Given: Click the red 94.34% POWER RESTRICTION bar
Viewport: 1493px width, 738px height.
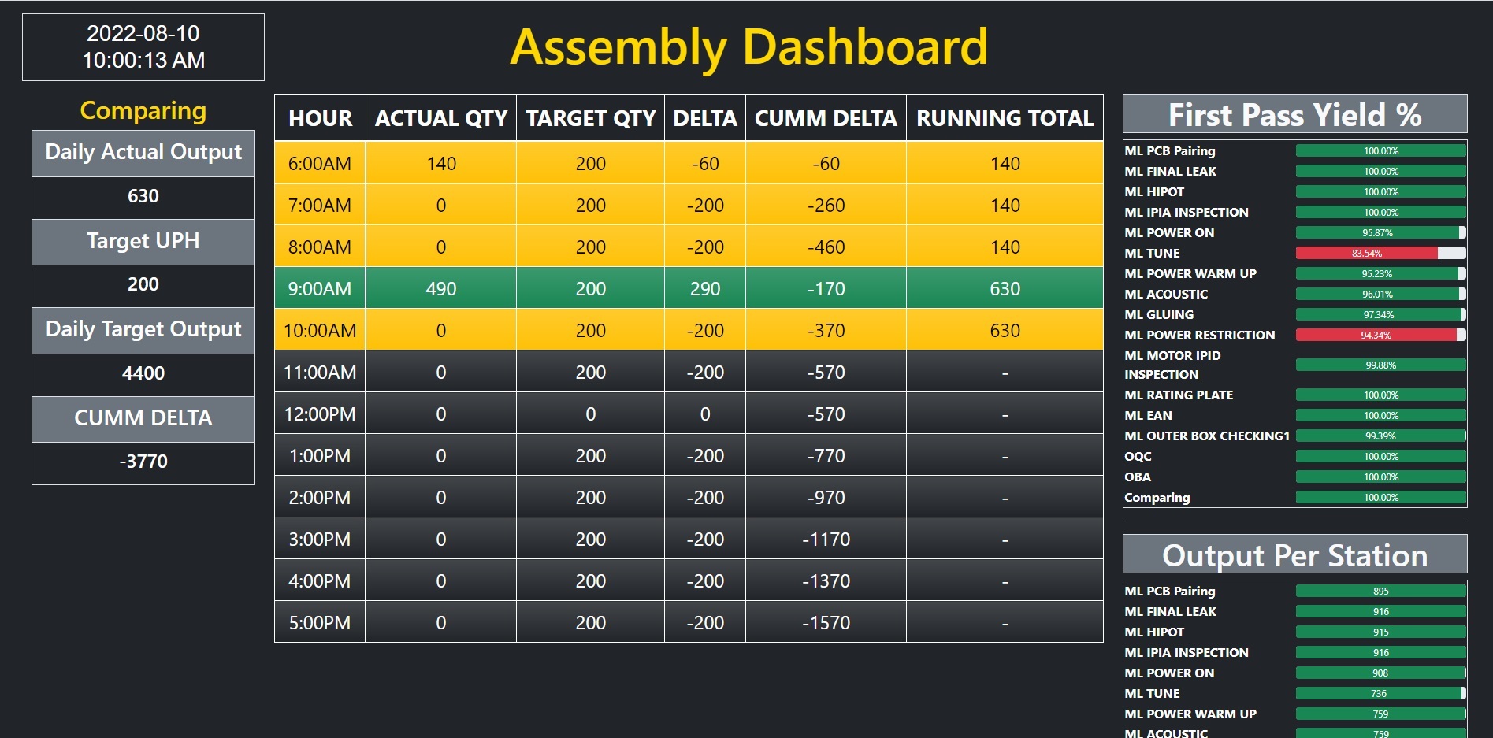Looking at the screenshot, I should click(x=1376, y=335).
